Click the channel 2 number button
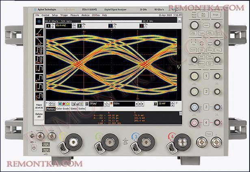Image resolution: width=250 pixels, height=172 pixels. [80, 26]
